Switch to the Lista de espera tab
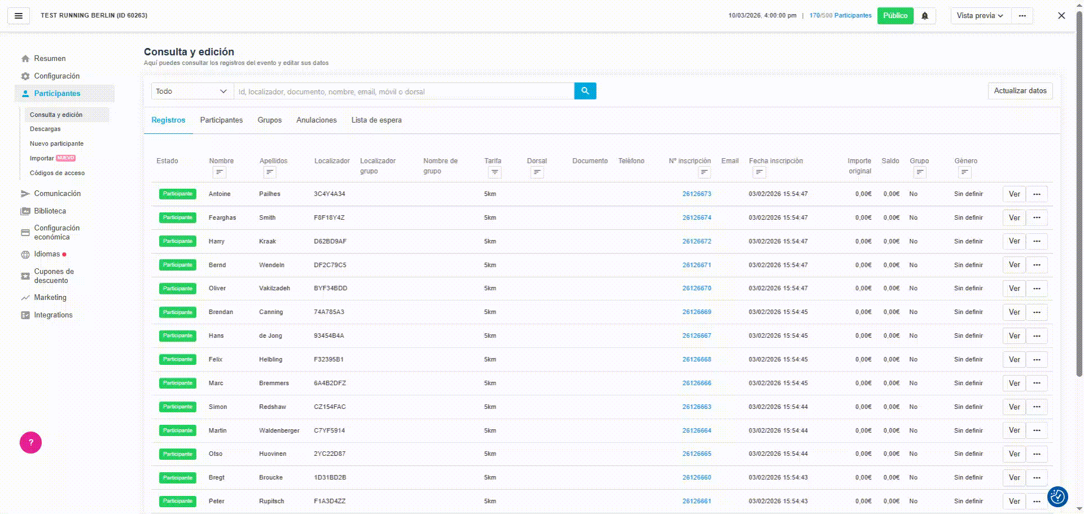The height and width of the screenshot is (514, 1084). pyautogui.click(x=377, y=120)
